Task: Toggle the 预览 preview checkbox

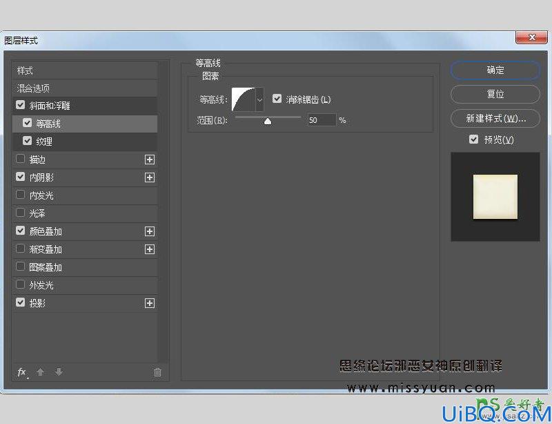Action: coord(474,139)
